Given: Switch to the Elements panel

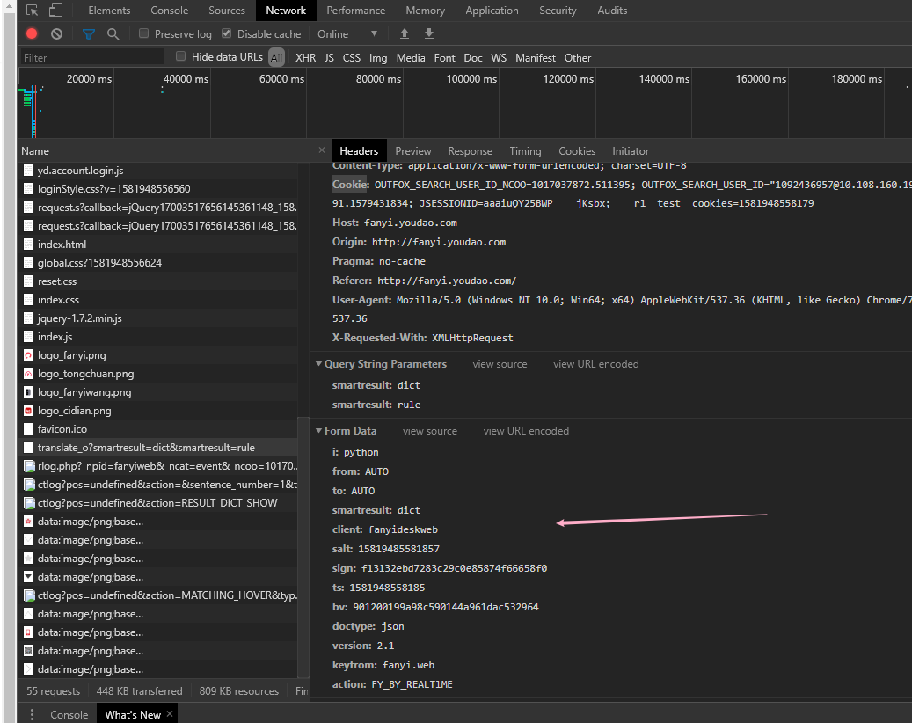Looking at the screenshot, I should pyautogui.click(x=109, y=11).
